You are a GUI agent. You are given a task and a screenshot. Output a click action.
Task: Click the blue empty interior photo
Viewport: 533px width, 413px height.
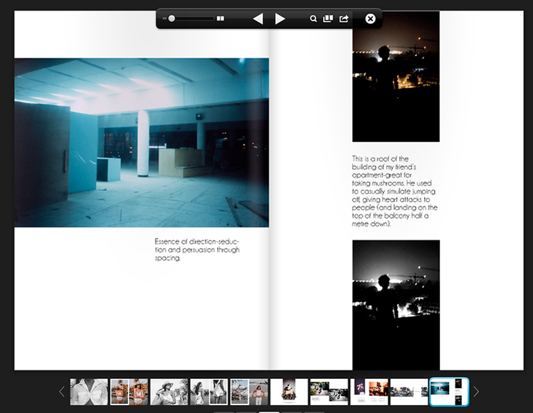pyautogui.click(x=142, y=143)
